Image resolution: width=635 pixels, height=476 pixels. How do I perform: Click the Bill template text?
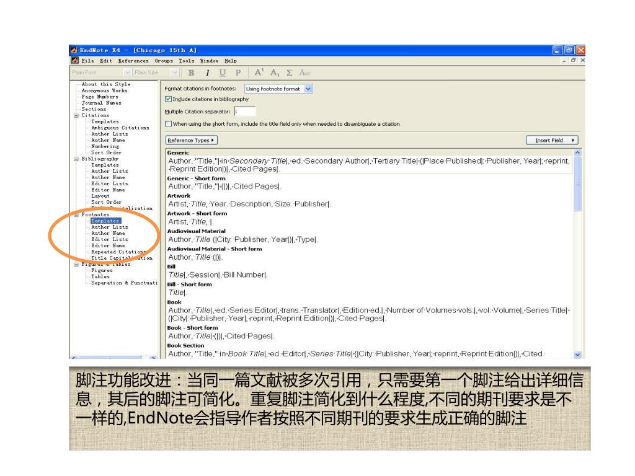pos(218,275)
